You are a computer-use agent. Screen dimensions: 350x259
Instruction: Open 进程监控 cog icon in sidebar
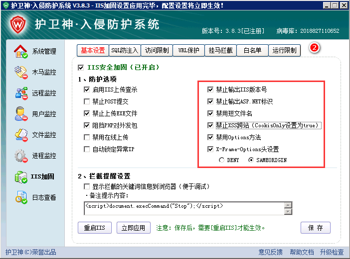coord(21,156)
